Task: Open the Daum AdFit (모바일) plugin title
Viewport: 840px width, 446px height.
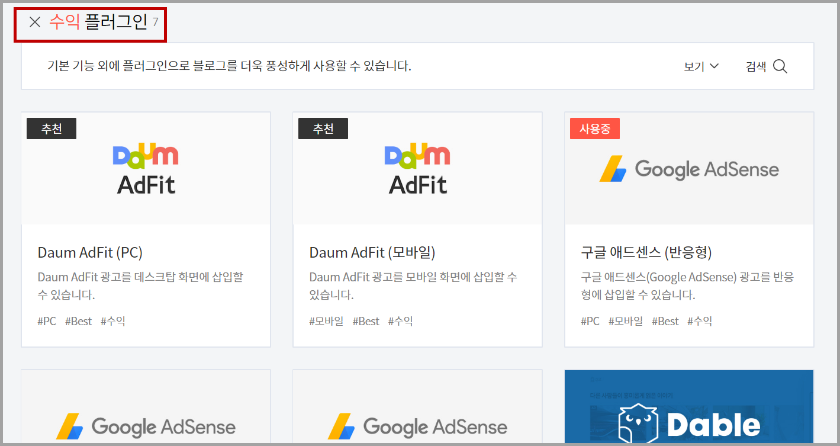Action: (372, 252)
